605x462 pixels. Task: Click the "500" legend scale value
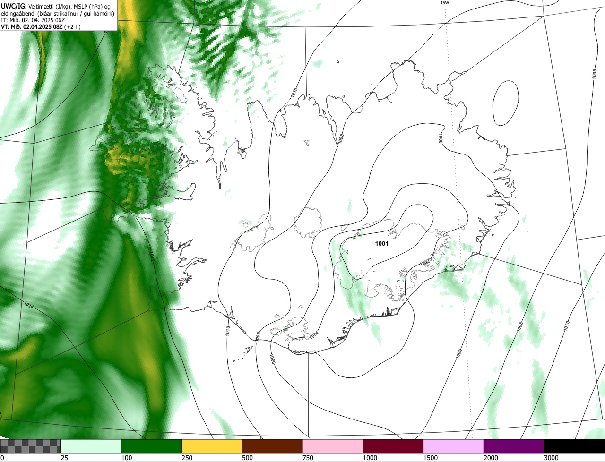point(247,458)
